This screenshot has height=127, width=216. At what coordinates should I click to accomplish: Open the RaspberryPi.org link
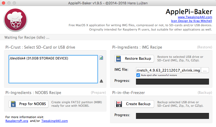[x=17, y=121]
